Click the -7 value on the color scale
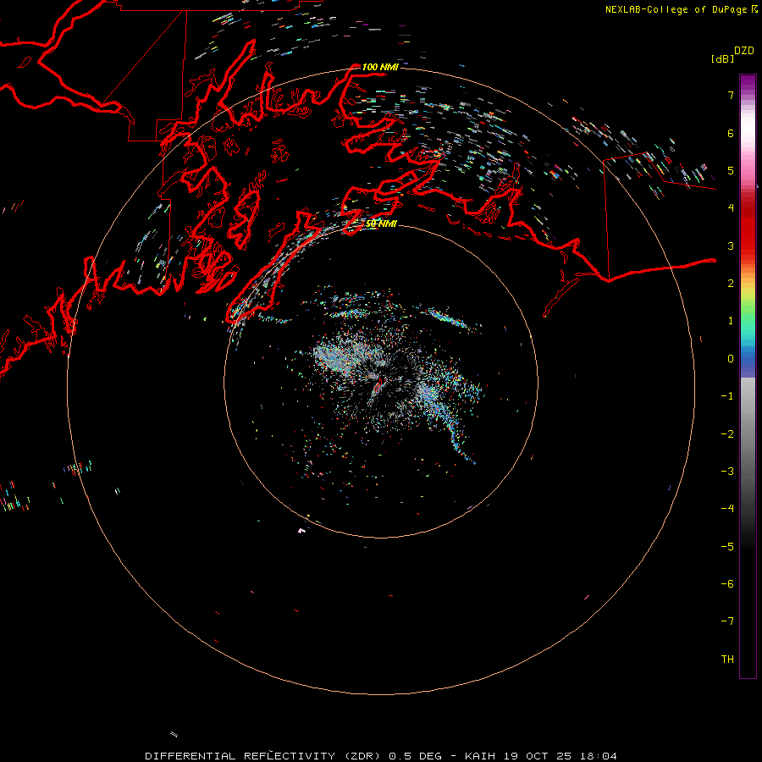 click(727, 621)
